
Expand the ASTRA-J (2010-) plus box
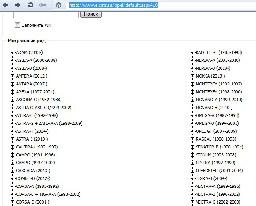(x=13, y=139)
